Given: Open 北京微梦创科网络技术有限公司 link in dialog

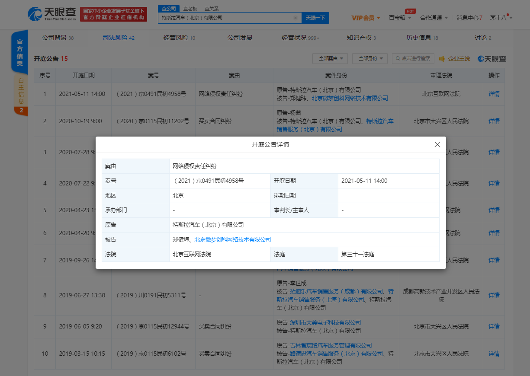Looking at the screenshot, I should click(232, 239).
